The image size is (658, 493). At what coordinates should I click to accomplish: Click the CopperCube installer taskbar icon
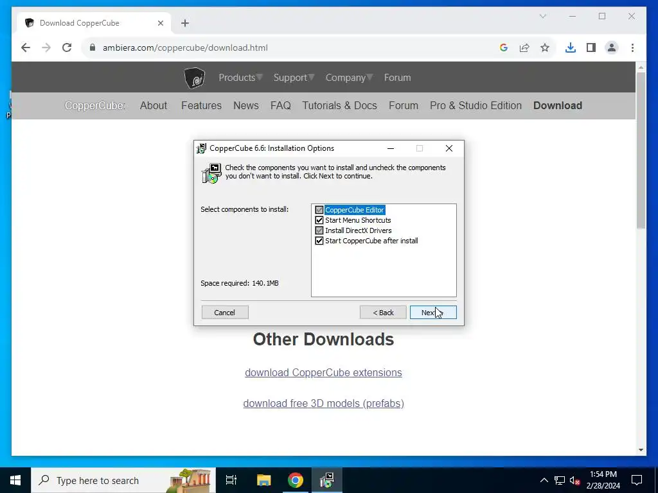tap(327, 480)
